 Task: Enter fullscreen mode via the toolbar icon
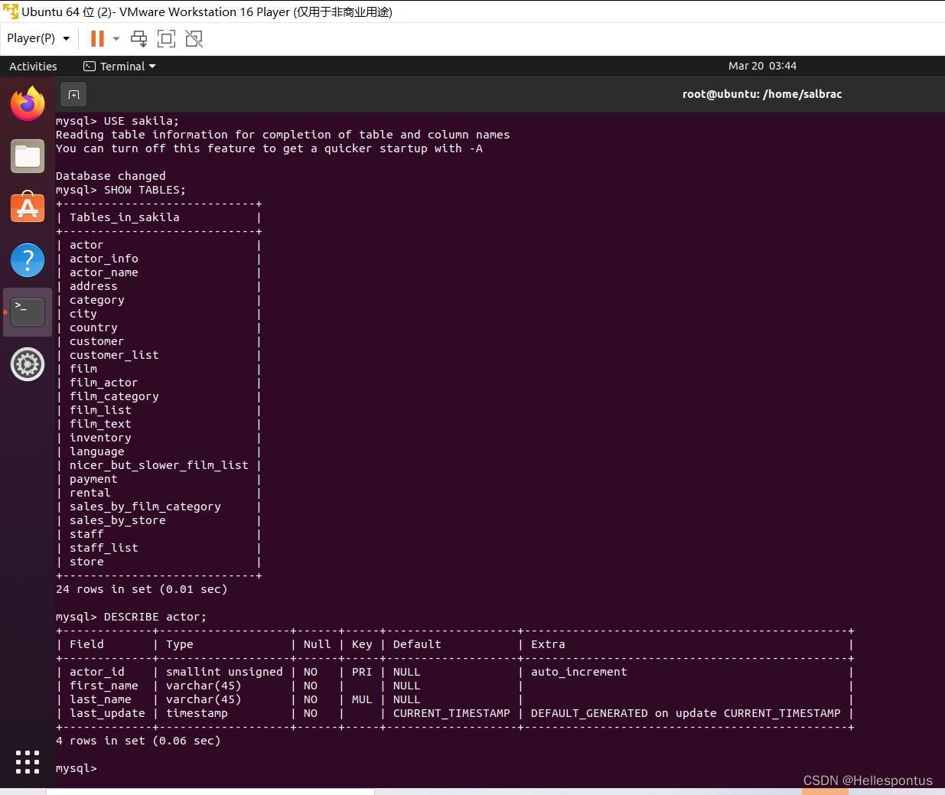pyautogui.click(x=166, y=38)
